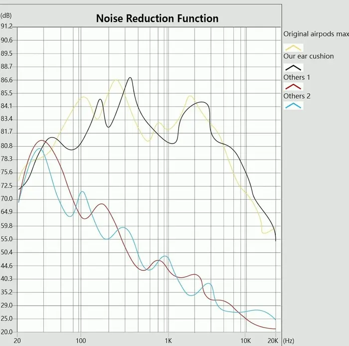The width and height of the screenshot is (349, 346).
Task: Click the 55.0 value on the y-axis
Action: [x=6, y=239]
